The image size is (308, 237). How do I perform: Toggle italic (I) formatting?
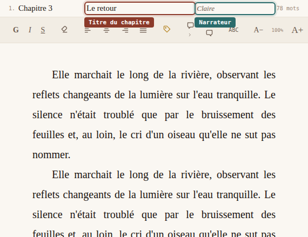30,30
